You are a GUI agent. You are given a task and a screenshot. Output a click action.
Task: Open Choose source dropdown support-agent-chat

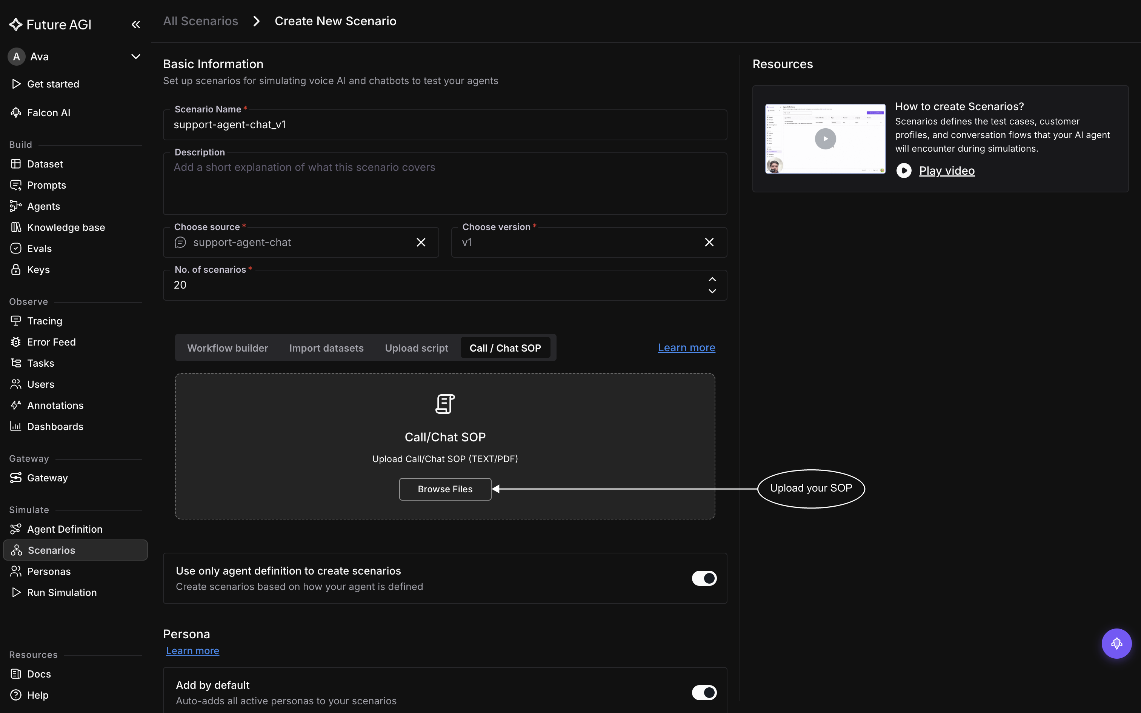pos(301,242)
